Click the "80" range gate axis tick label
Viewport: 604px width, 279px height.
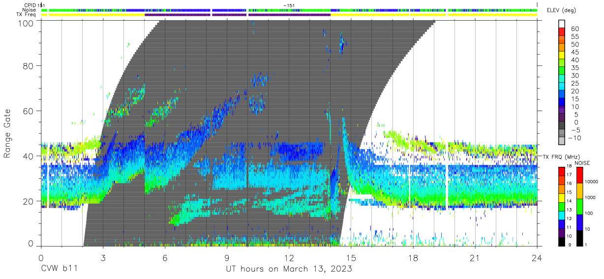[29, 65]
